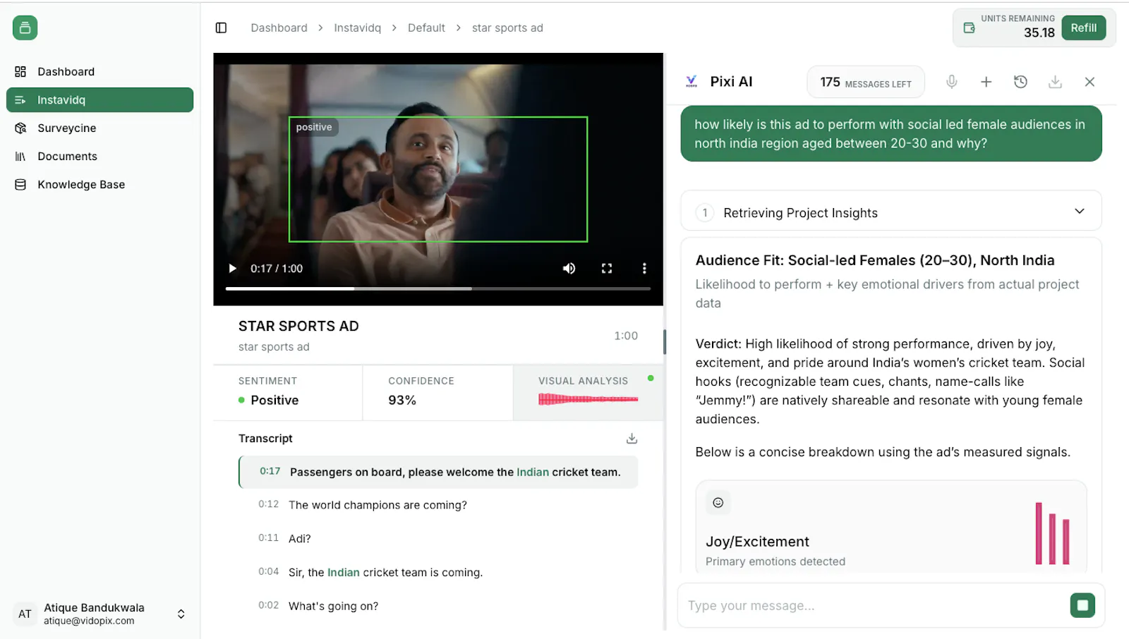
Task: Select the Visual Analysis tab
Action: pyautogui.click(x=588, y=393)
